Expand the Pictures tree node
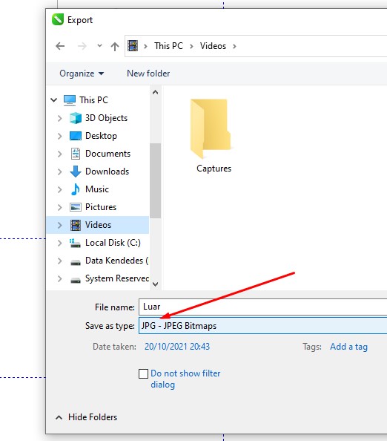This screenshot has height=441, width=387. [59, 207]
